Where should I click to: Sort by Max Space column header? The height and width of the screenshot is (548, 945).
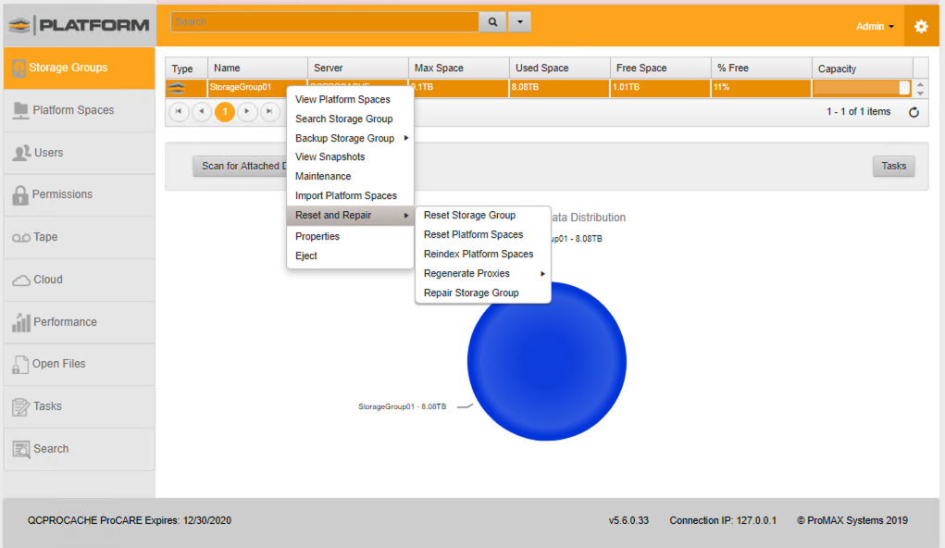tap(459, 68)
